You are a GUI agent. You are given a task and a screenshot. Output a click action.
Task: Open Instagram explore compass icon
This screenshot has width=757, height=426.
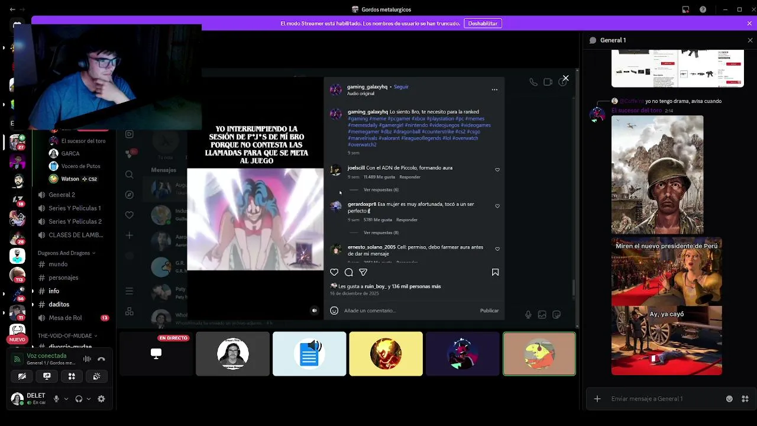(130, 195)
